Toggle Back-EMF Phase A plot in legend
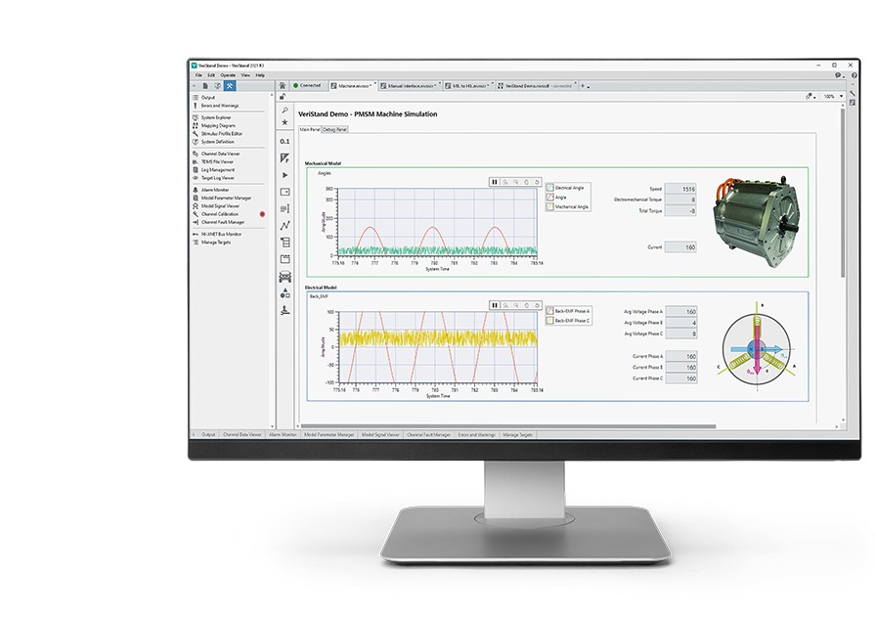 click(x=549, y=309)
